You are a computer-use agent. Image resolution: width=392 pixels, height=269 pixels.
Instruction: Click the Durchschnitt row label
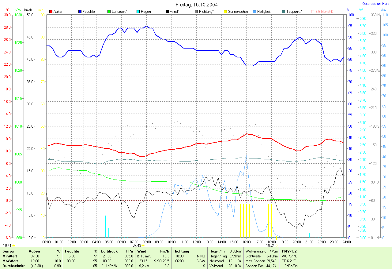click(x=12, y=266)
